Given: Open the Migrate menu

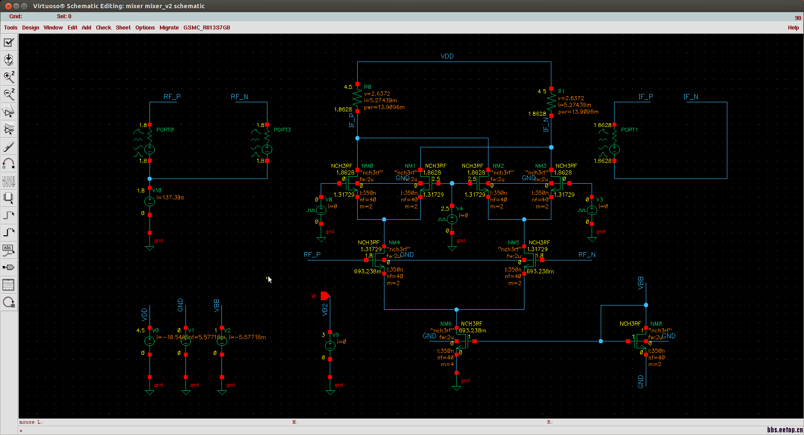Looking at the screenshot, I should click(x=169, y=28).
